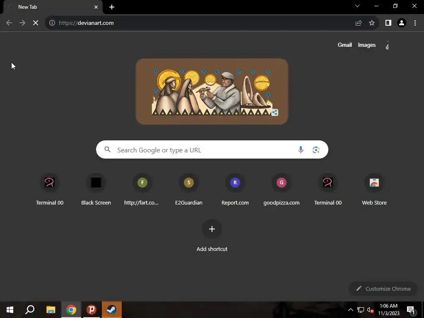Open network status tray icon
The height and width of the screenshot is (318, 424).
[361, 310]
